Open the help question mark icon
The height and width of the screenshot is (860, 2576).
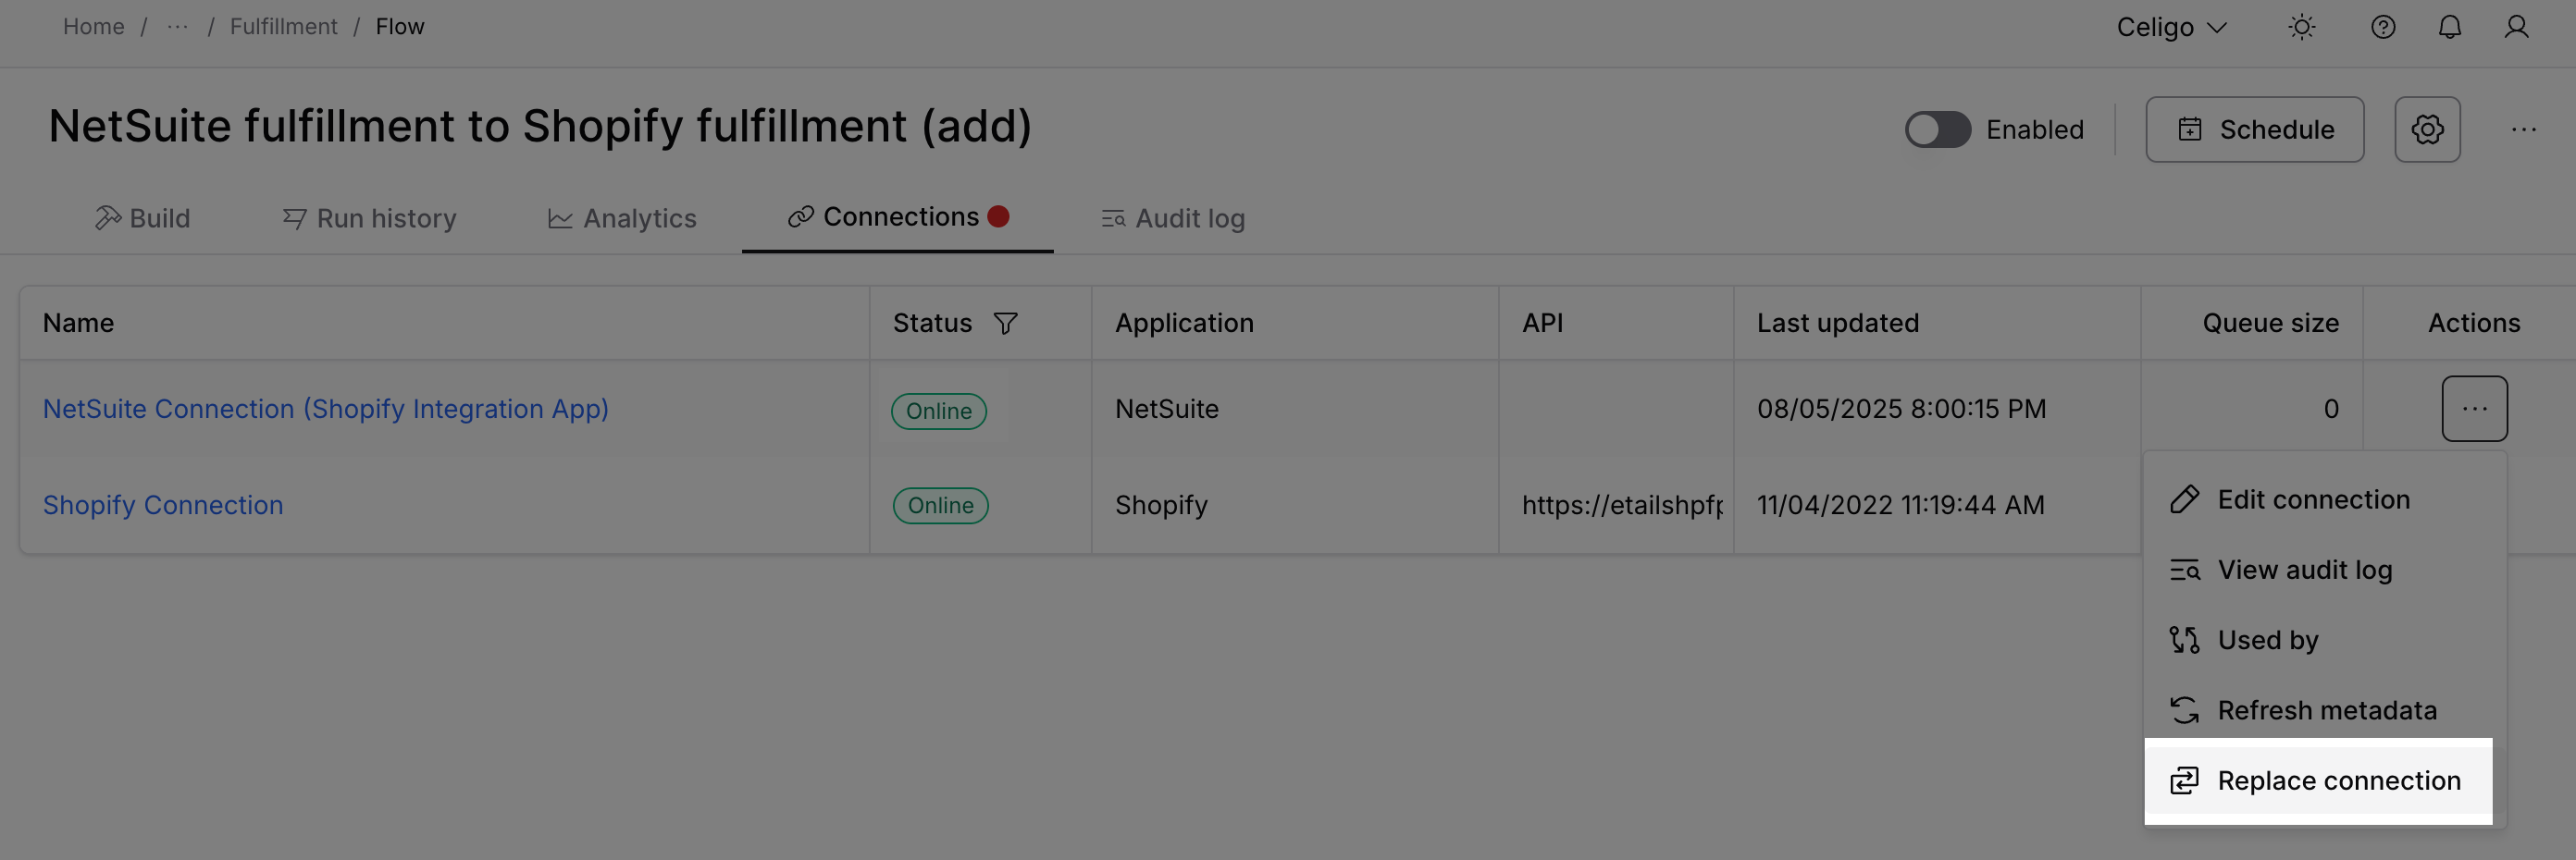coord(2383,27)
